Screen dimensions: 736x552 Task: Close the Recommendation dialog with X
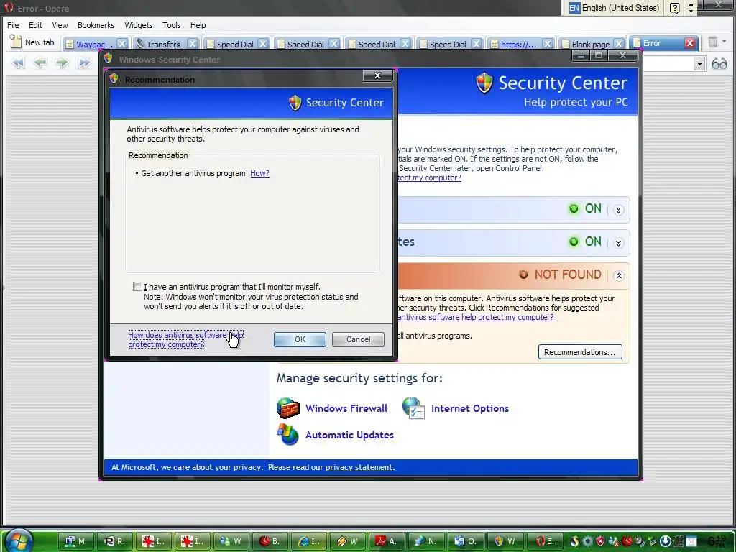pyautogui.click(x=377, y=75)
